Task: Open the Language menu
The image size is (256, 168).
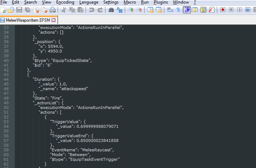Action: (x=88, y=2)
